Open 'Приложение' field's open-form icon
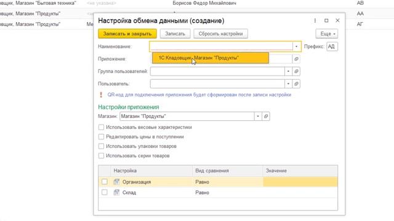394x221 pixels. tap(296, 59)
